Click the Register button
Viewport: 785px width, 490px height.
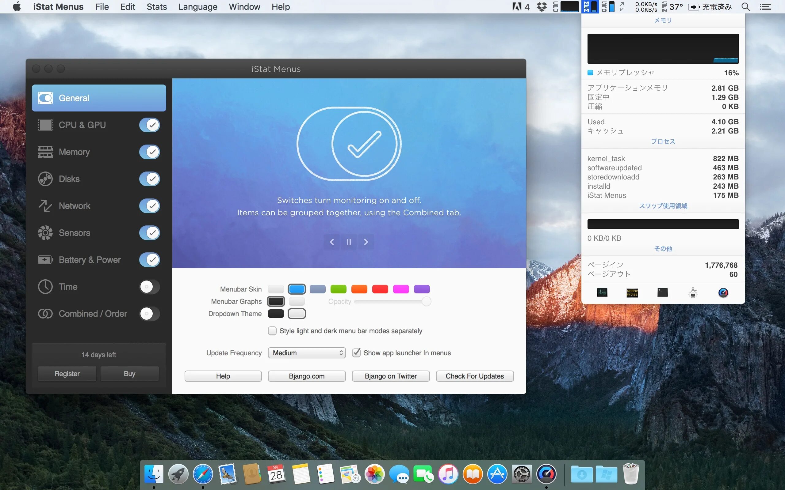(x=67, y=374)
